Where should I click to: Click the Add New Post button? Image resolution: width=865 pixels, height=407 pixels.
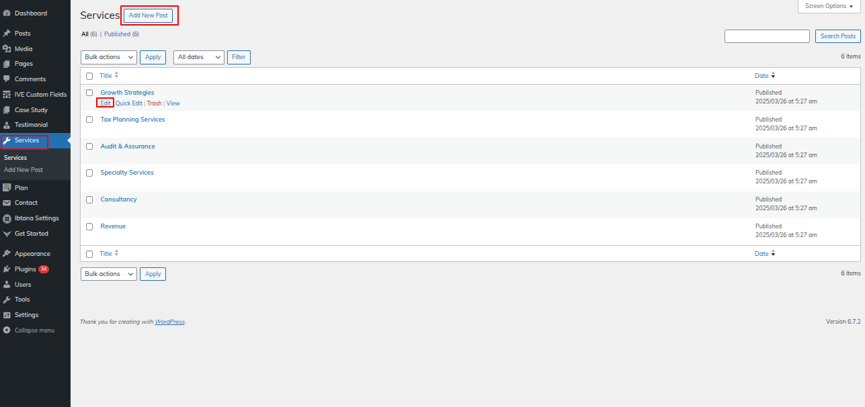(x=148, y=15)
